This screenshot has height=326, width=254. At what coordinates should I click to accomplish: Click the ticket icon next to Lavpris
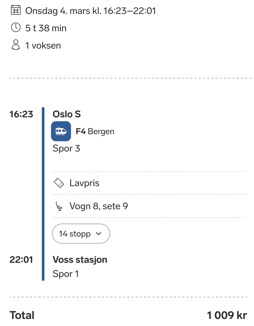pyautogui.click(x=59, y=183)
